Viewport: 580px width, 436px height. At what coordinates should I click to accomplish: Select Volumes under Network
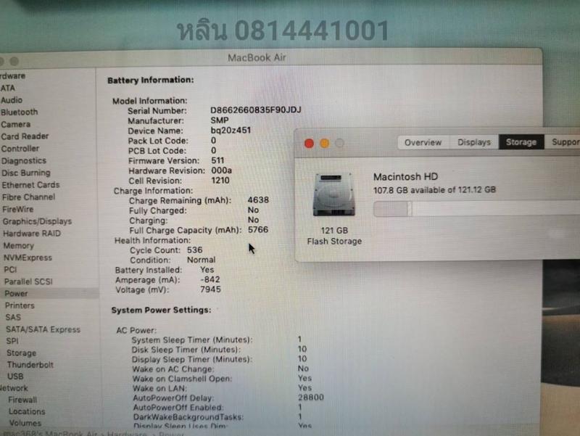[x=25, y=423]
